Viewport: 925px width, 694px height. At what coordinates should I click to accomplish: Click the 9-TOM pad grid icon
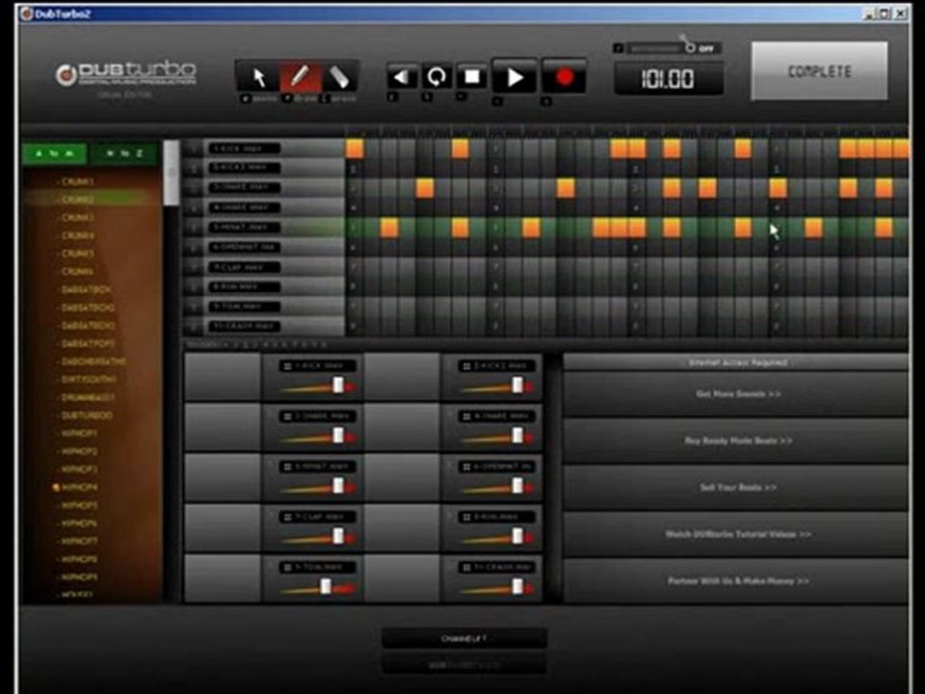pyautogui.click(x=287, y=567)
